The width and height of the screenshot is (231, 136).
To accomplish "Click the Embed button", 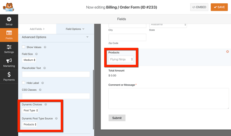I will point(199,7).
